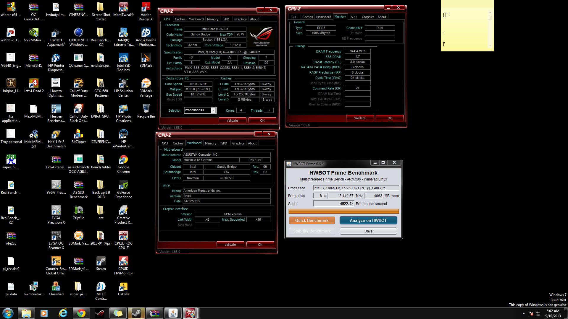Viewport: 568px width, 319px height.
Task: Open SPD tab in top-left CPU-Z window
Action: click(226, 19)
